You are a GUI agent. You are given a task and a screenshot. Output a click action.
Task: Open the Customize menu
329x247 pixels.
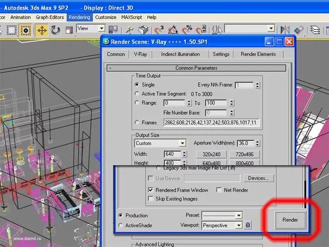tap(105, 17)
